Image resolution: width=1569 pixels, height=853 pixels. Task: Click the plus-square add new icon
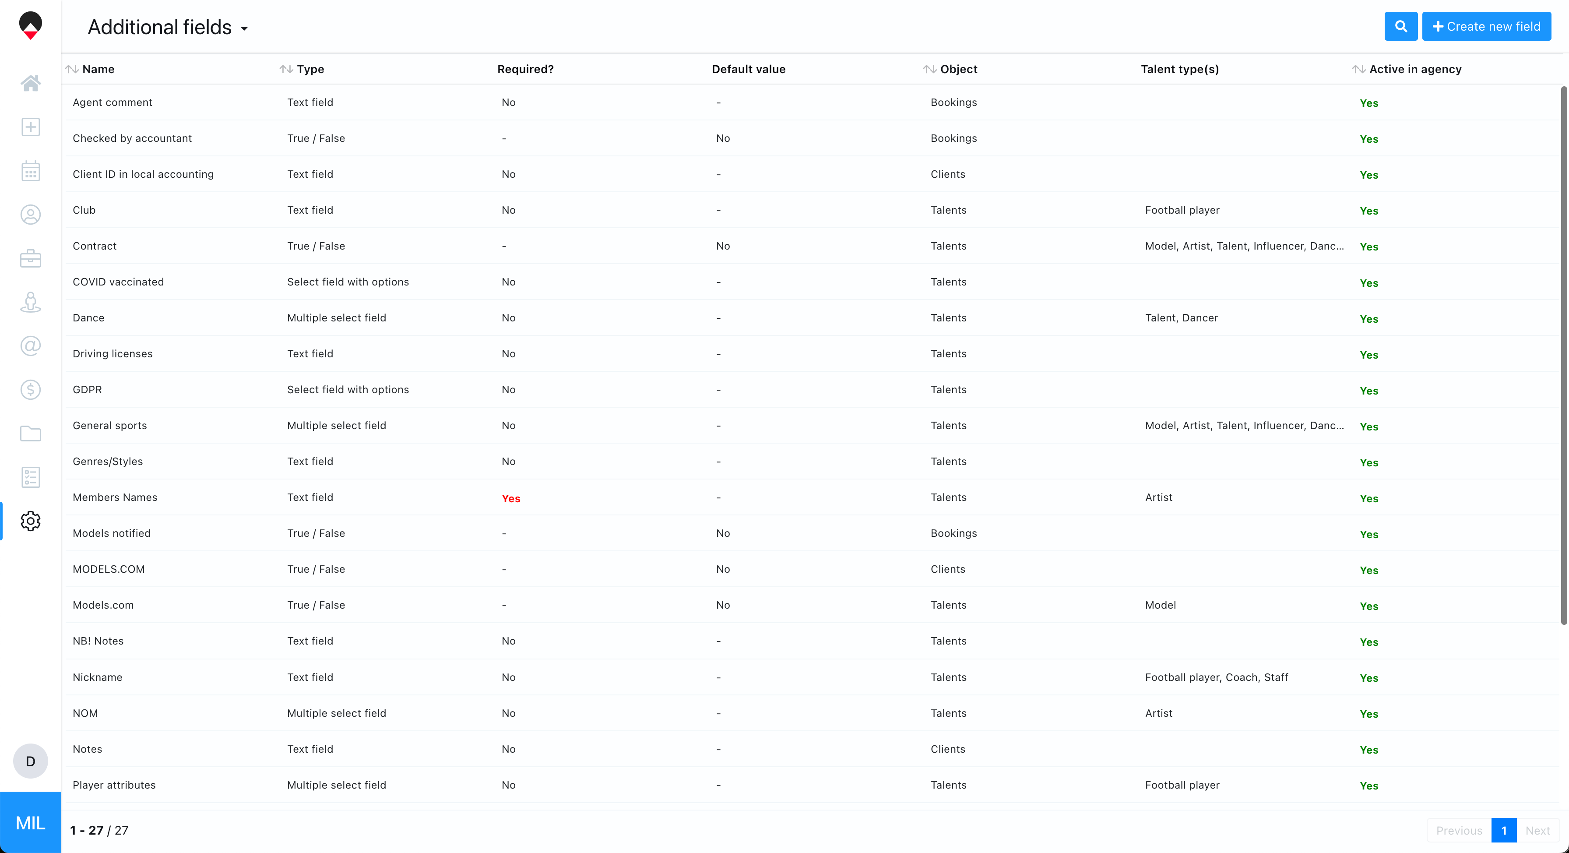31,127
